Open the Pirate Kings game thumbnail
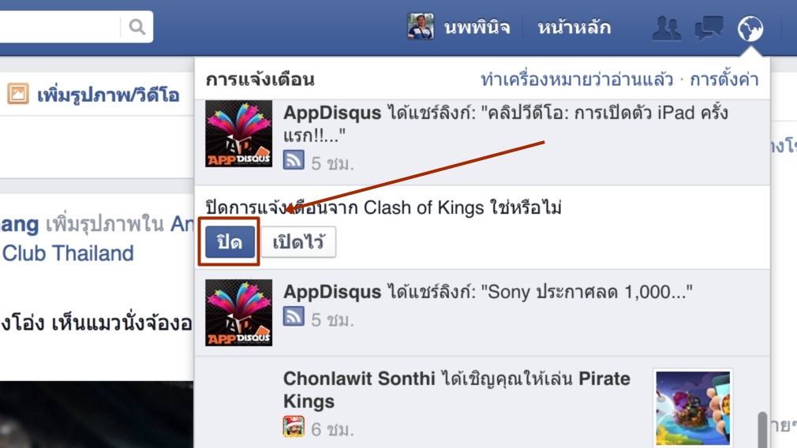Viewport: 797px width, 448px height. point(693,408)
